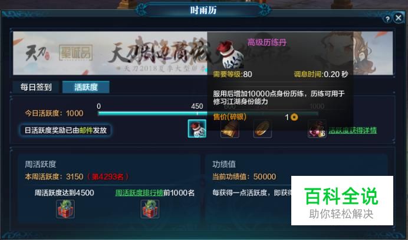Select the 活跃度 tab

click(86, 87)
